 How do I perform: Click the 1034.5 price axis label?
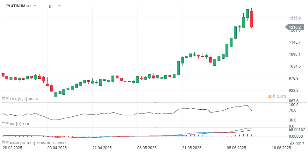pyautogui.click(x=295, y=66)
